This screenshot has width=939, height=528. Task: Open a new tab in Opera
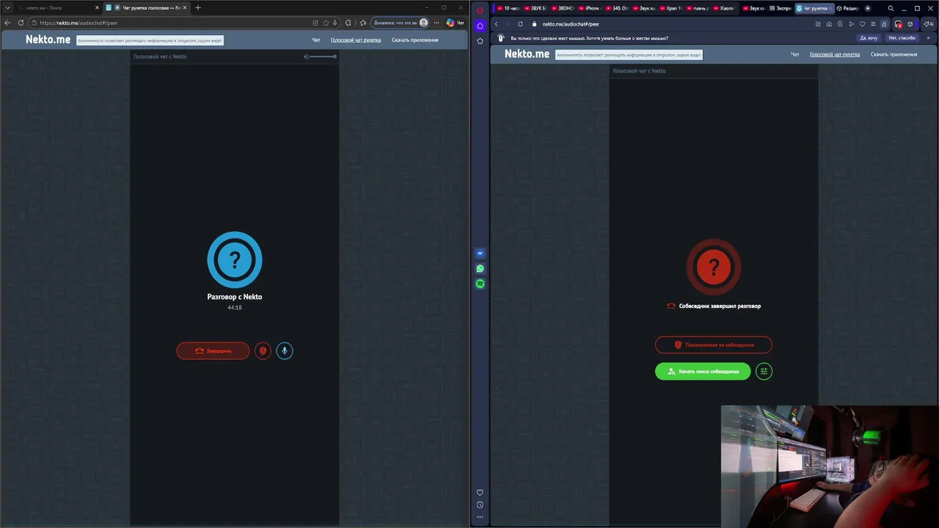(868, 8)
